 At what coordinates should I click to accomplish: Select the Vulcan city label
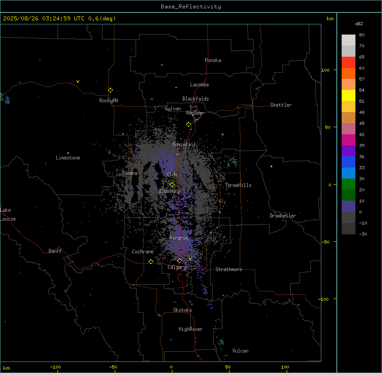click(x=240, y=351)
